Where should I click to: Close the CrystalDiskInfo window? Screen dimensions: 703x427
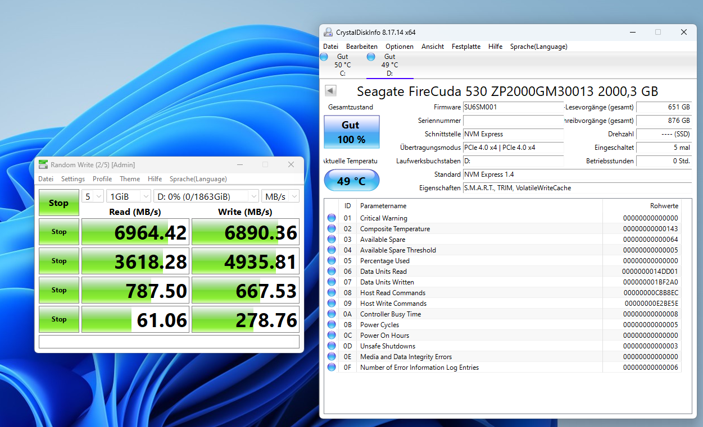click(684, 32)
